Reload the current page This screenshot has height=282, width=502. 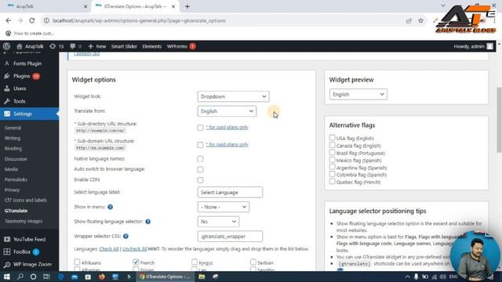[31, 20]
